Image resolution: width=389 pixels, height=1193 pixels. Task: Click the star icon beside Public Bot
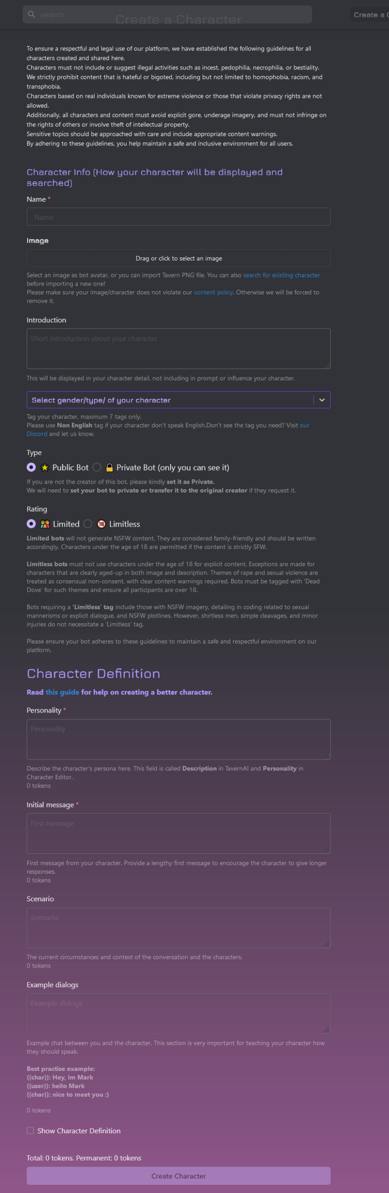click(x=45, y=467)
